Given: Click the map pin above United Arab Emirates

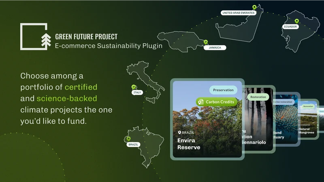Looking at the screenshot, I should [x=254, y=7].
